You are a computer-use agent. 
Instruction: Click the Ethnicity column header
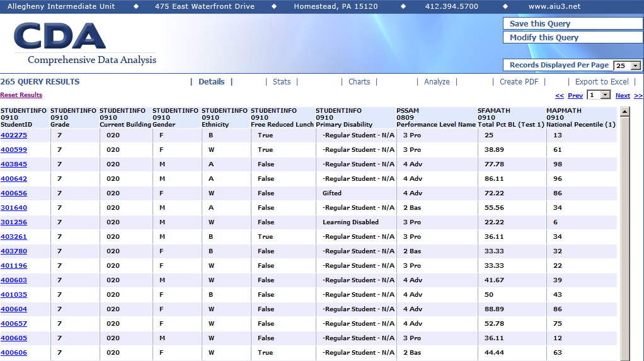225,117
